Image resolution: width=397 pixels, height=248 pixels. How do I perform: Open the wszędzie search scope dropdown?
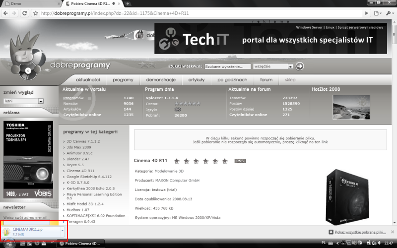[273, 66]
